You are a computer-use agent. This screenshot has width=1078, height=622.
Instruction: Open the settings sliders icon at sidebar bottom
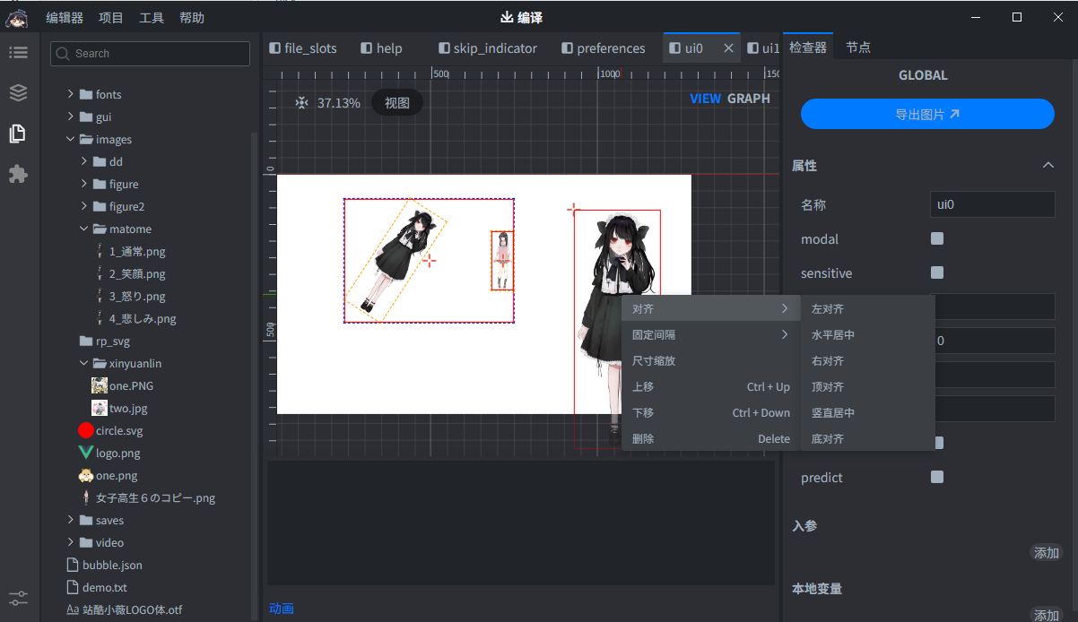coord(18,598)
